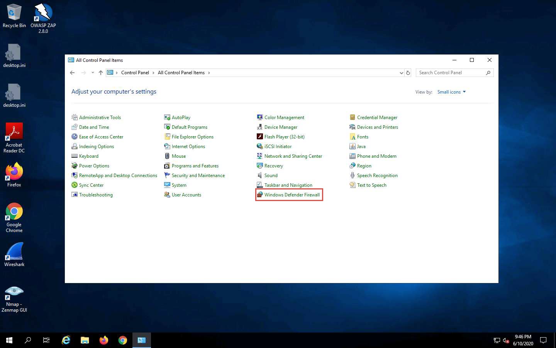Viewport: 556px width, 348px height.
Task: Open Ease of Access Center icon
Action: point(75,136)
